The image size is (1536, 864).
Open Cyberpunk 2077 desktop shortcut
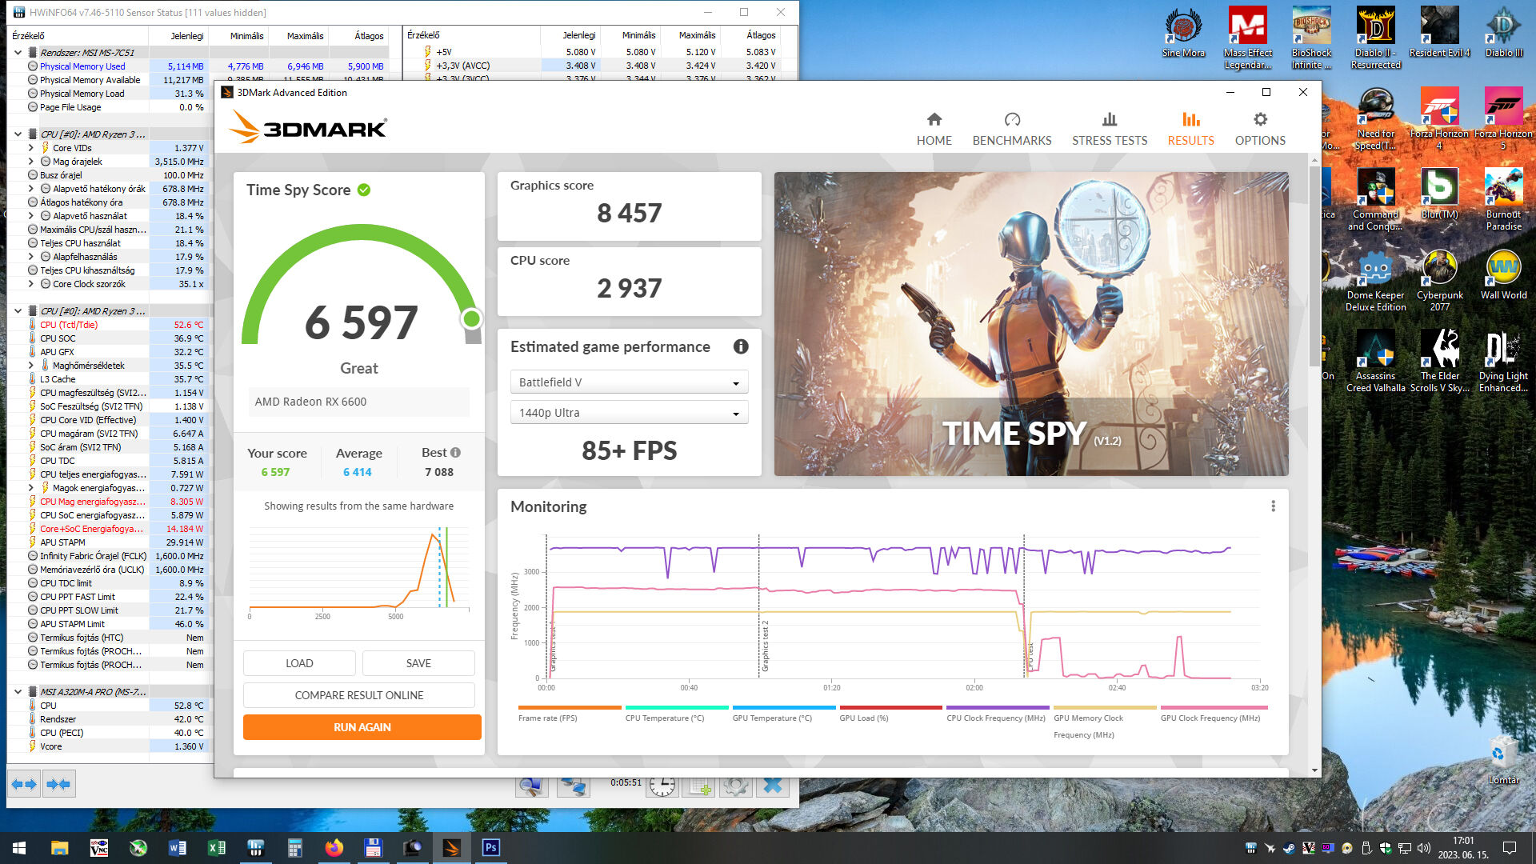[1439, 281]
